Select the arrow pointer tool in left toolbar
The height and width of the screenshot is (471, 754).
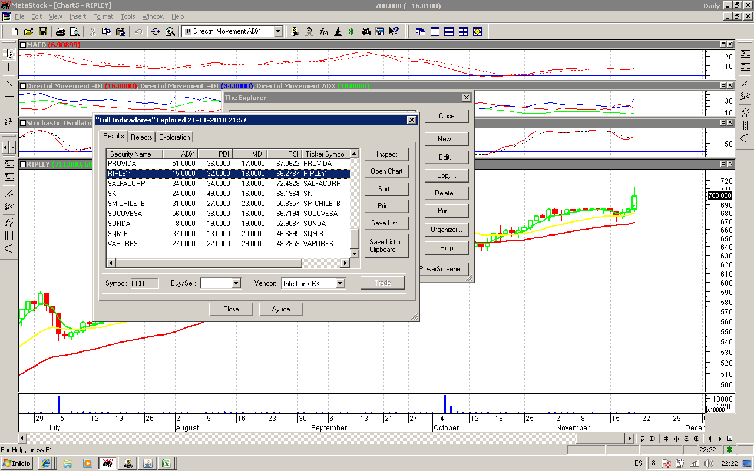9,54
